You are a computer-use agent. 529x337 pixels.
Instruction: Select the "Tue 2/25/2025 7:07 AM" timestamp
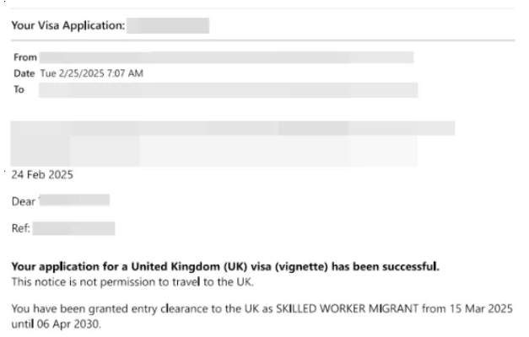[x=92, y=73]
